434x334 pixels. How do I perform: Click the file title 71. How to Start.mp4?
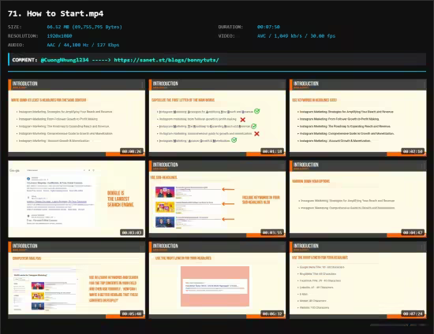pos(56,13)
